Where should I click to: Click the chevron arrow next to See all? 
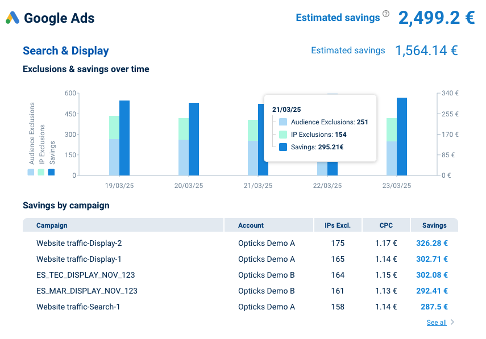[452, 323]
